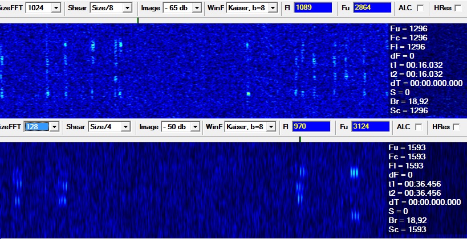
Task: Click the lower readout 't1 = 00:36.456'
Action: pos(415,184)
